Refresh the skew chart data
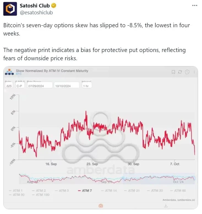Screen dimensions: 202x214 (180, 72)
